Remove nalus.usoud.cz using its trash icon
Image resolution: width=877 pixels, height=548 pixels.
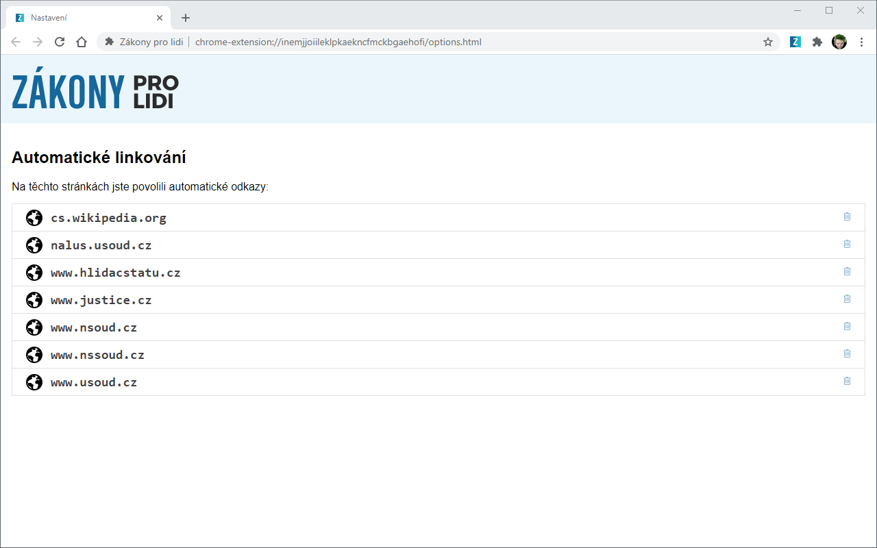(847, 244)
